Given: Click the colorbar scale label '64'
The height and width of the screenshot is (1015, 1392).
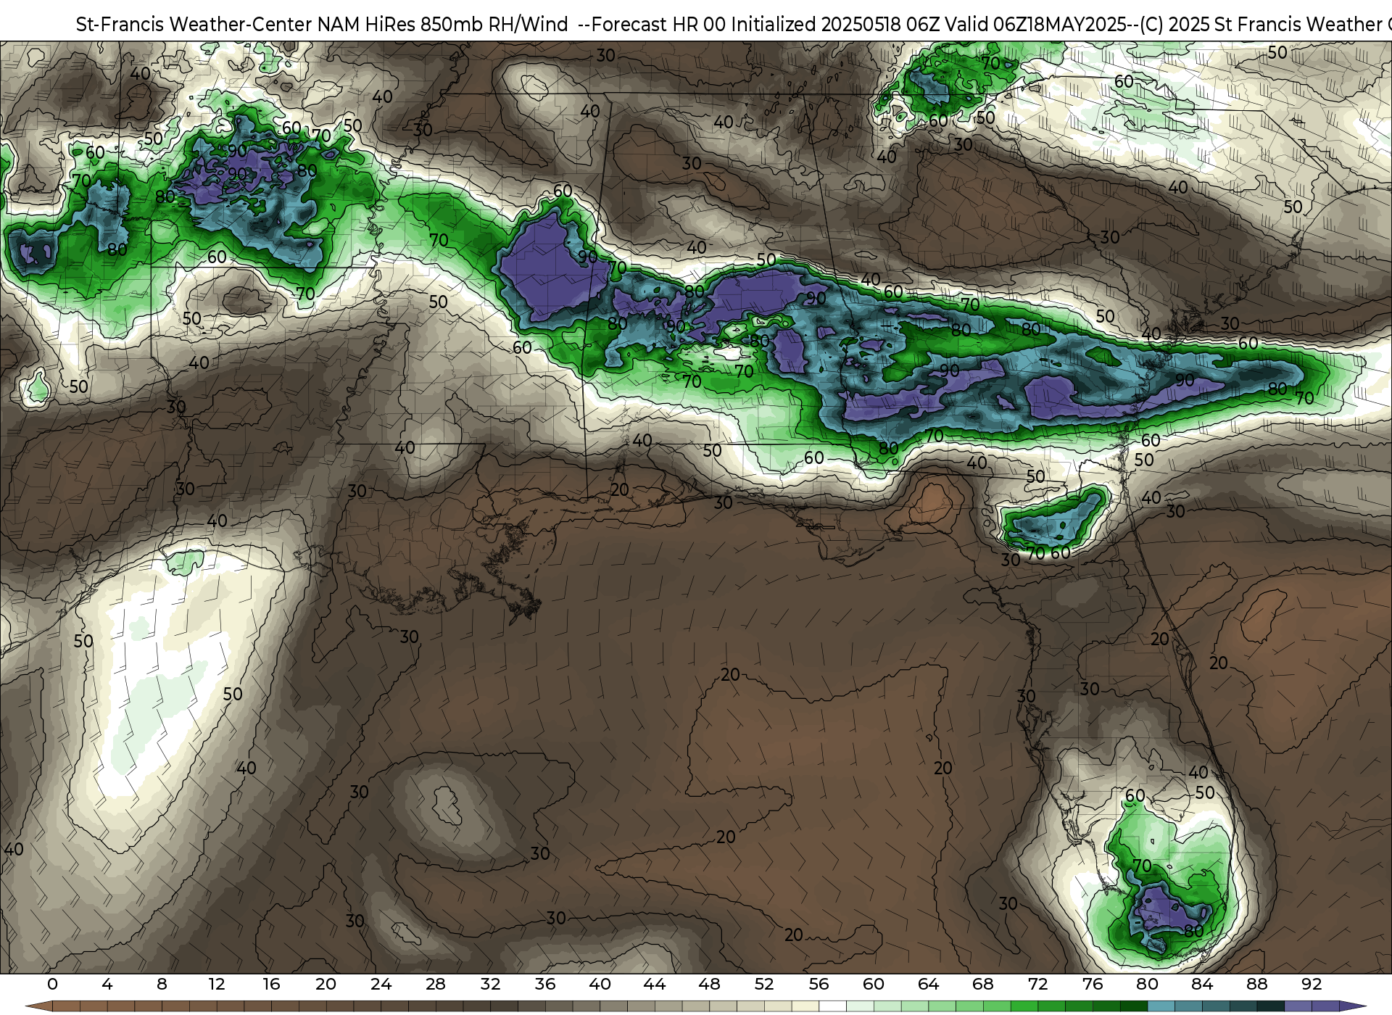Looking at the screenshot, I should pos(928,984).
